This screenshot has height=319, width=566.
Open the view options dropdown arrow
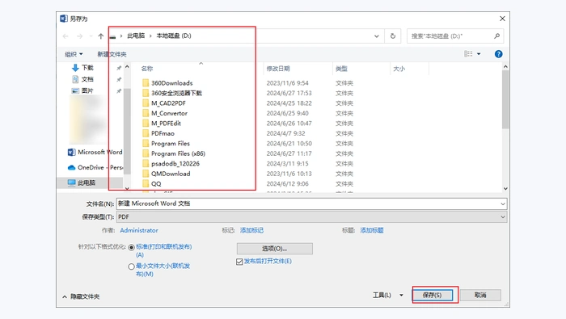479,54
